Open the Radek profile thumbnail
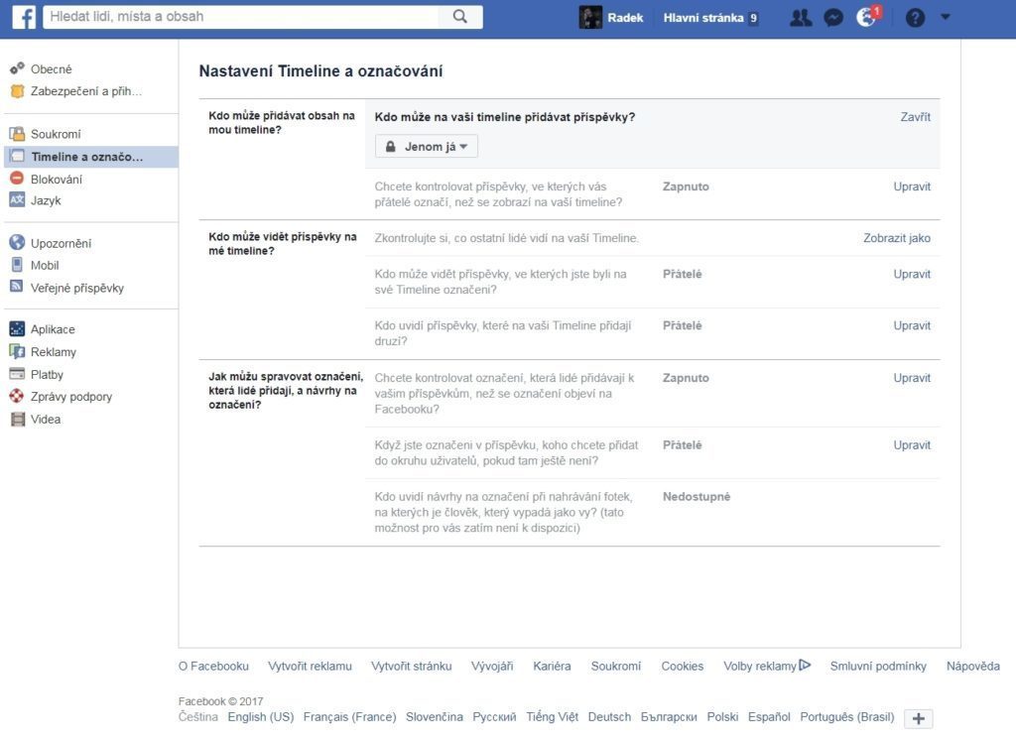Screen dimensions: 1016x742 click(590, 18)
